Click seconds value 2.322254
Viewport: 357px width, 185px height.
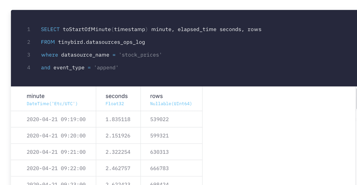tap(118, 152)
